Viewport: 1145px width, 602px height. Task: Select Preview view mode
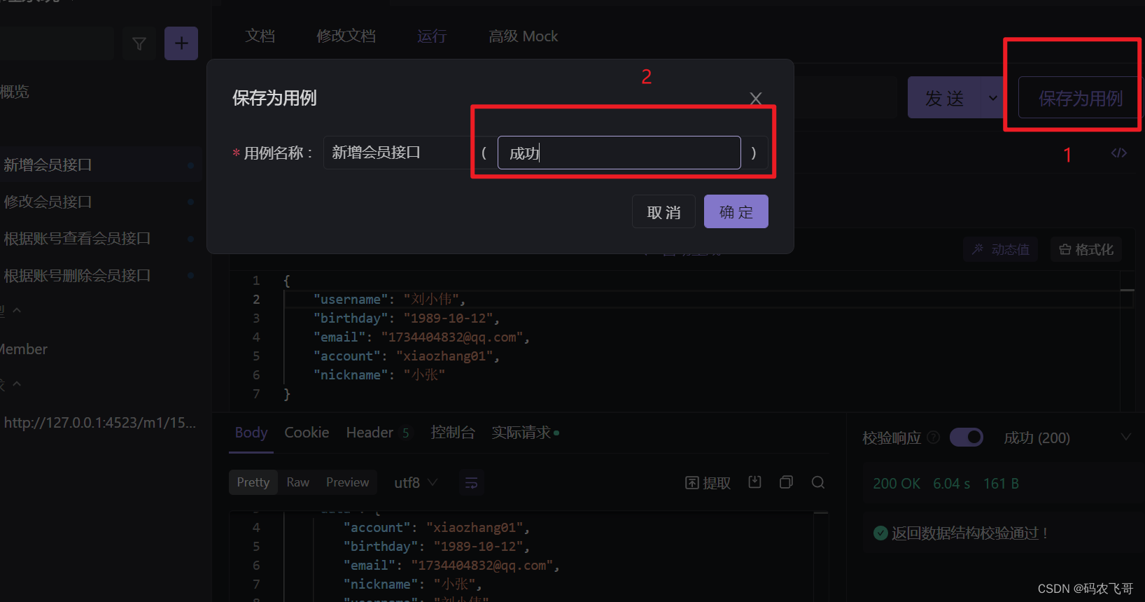347,482
